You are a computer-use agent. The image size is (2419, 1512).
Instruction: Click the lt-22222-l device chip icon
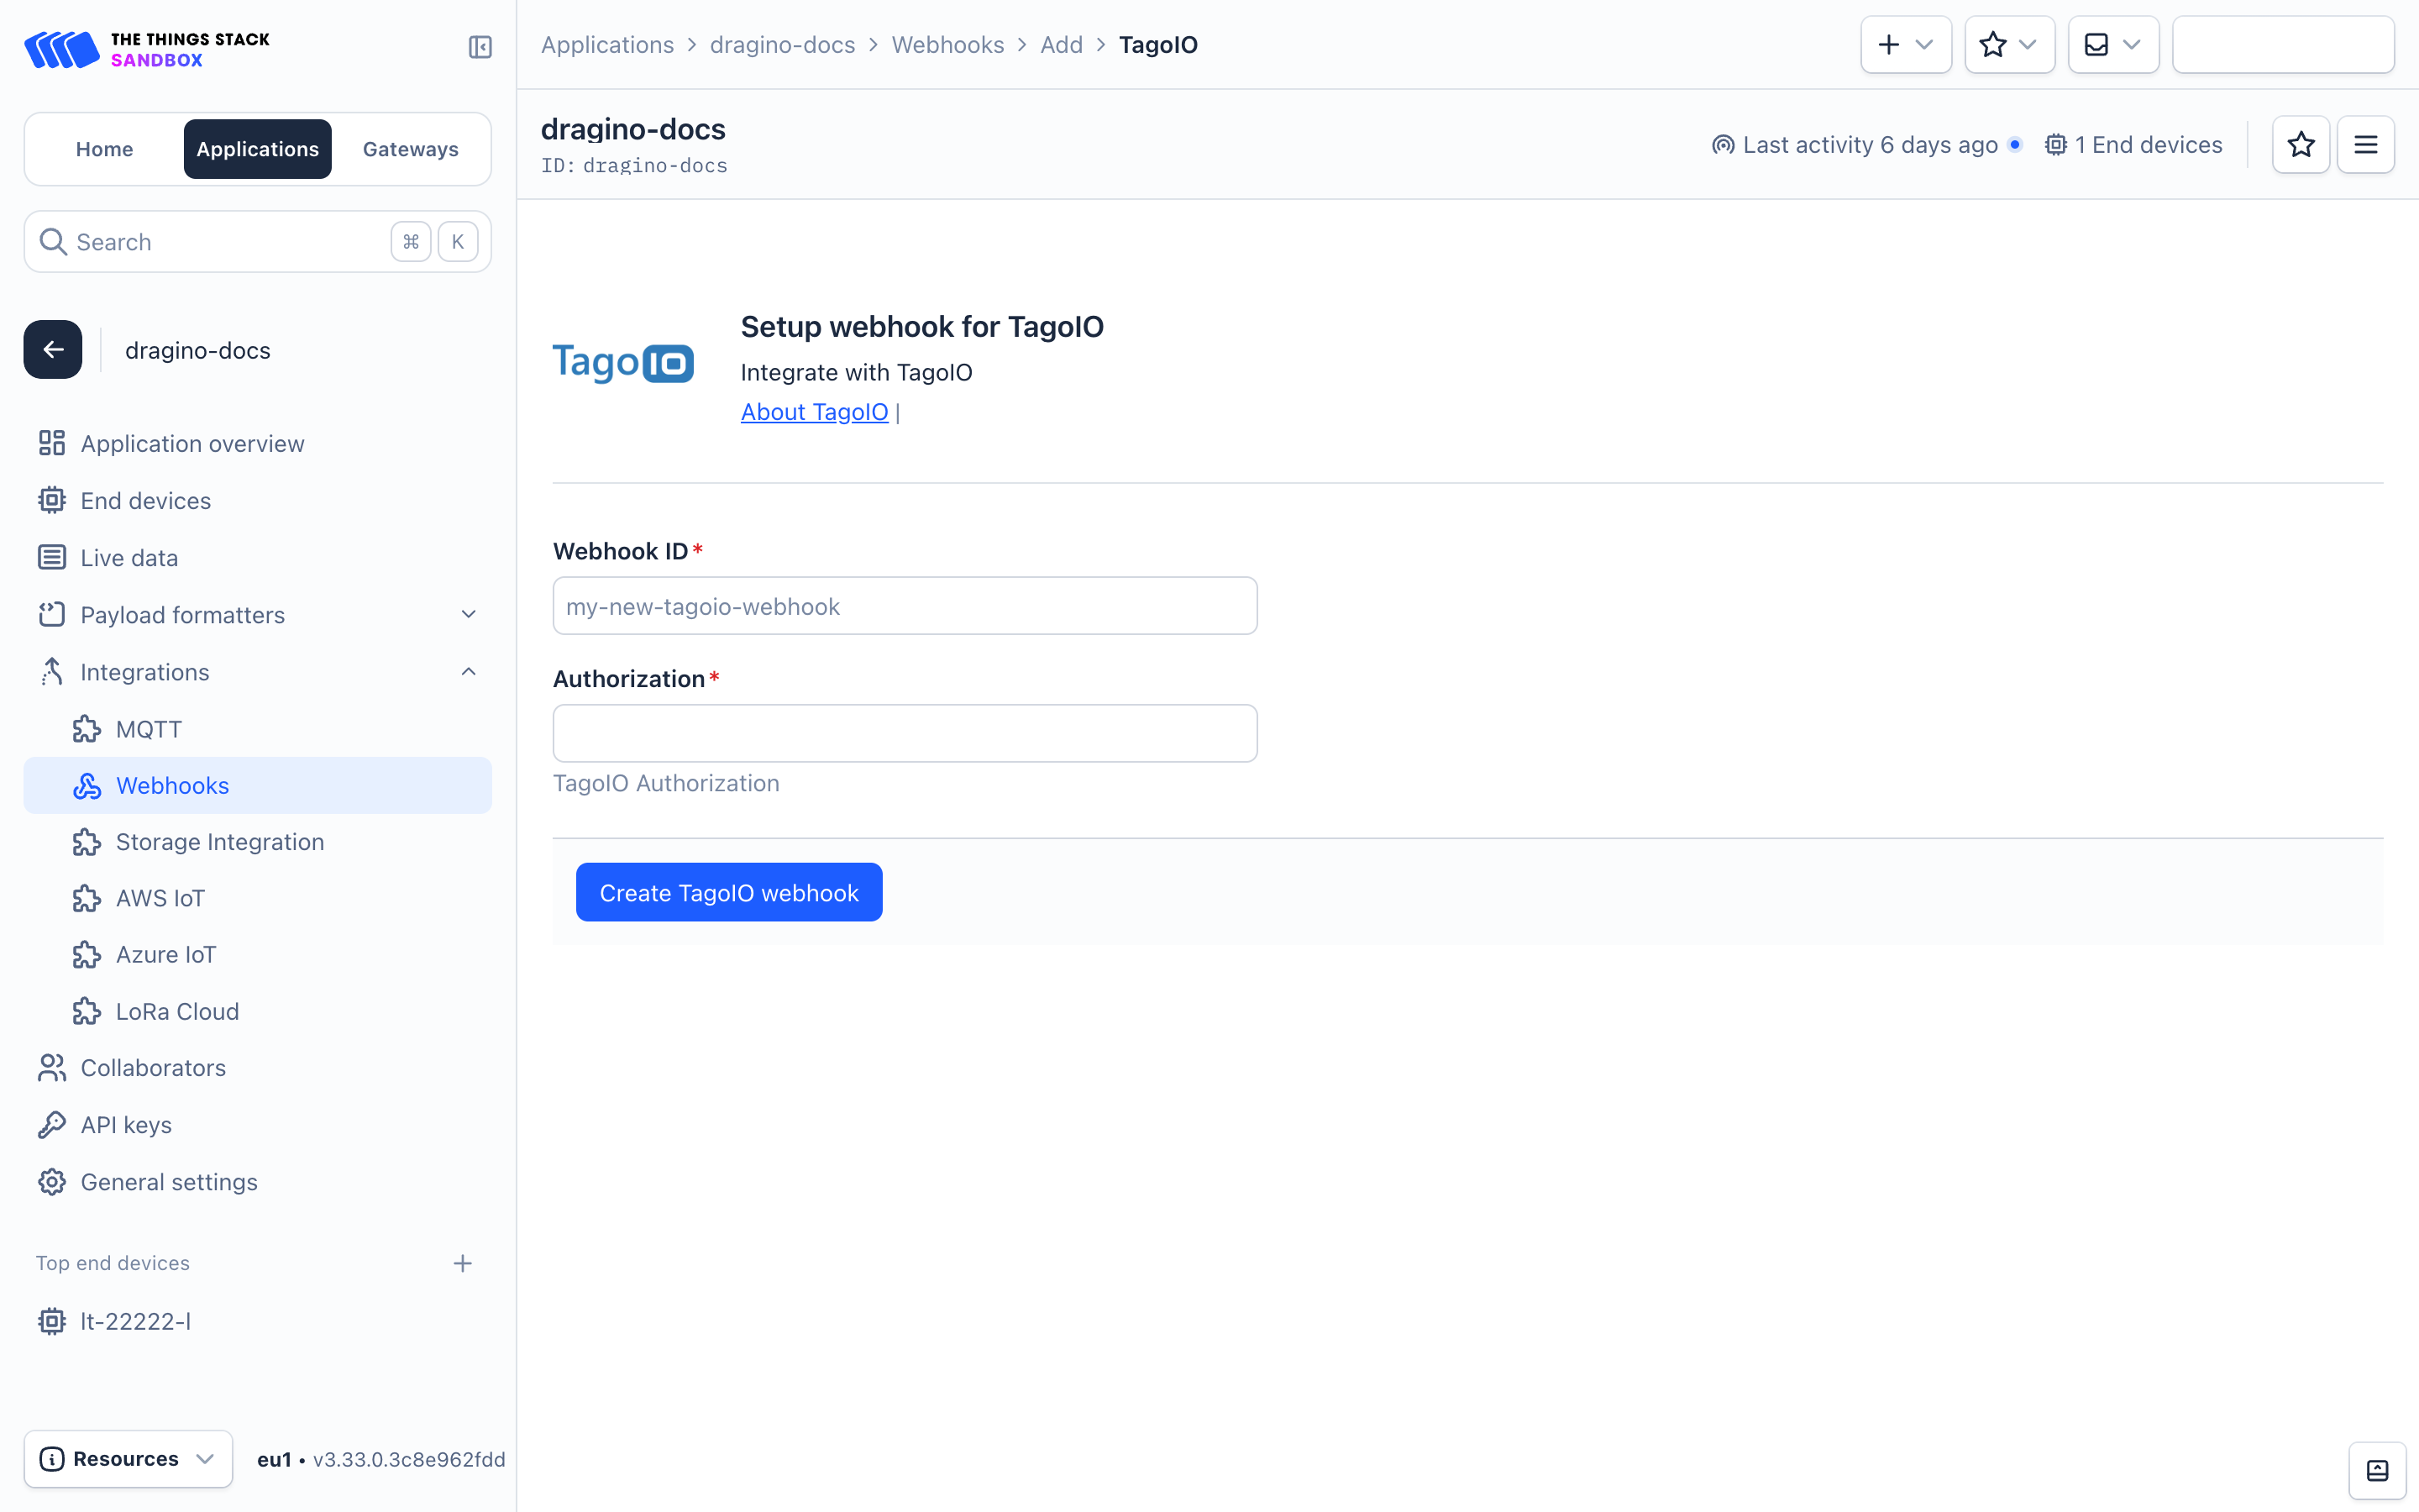tap(52, 1321)
